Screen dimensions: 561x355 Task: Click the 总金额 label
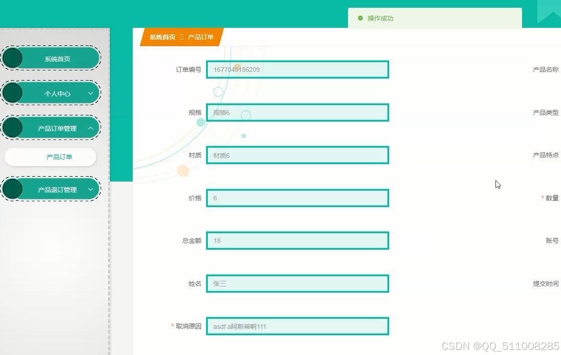coord(192,241)
